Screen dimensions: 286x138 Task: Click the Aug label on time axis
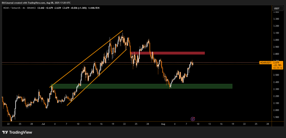[x=163, y=124]
